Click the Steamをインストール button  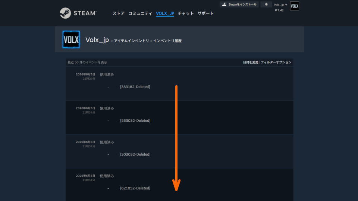[239, 4]
